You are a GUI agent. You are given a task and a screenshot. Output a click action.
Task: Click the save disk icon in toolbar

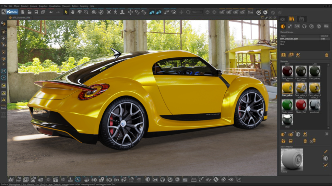36,12
